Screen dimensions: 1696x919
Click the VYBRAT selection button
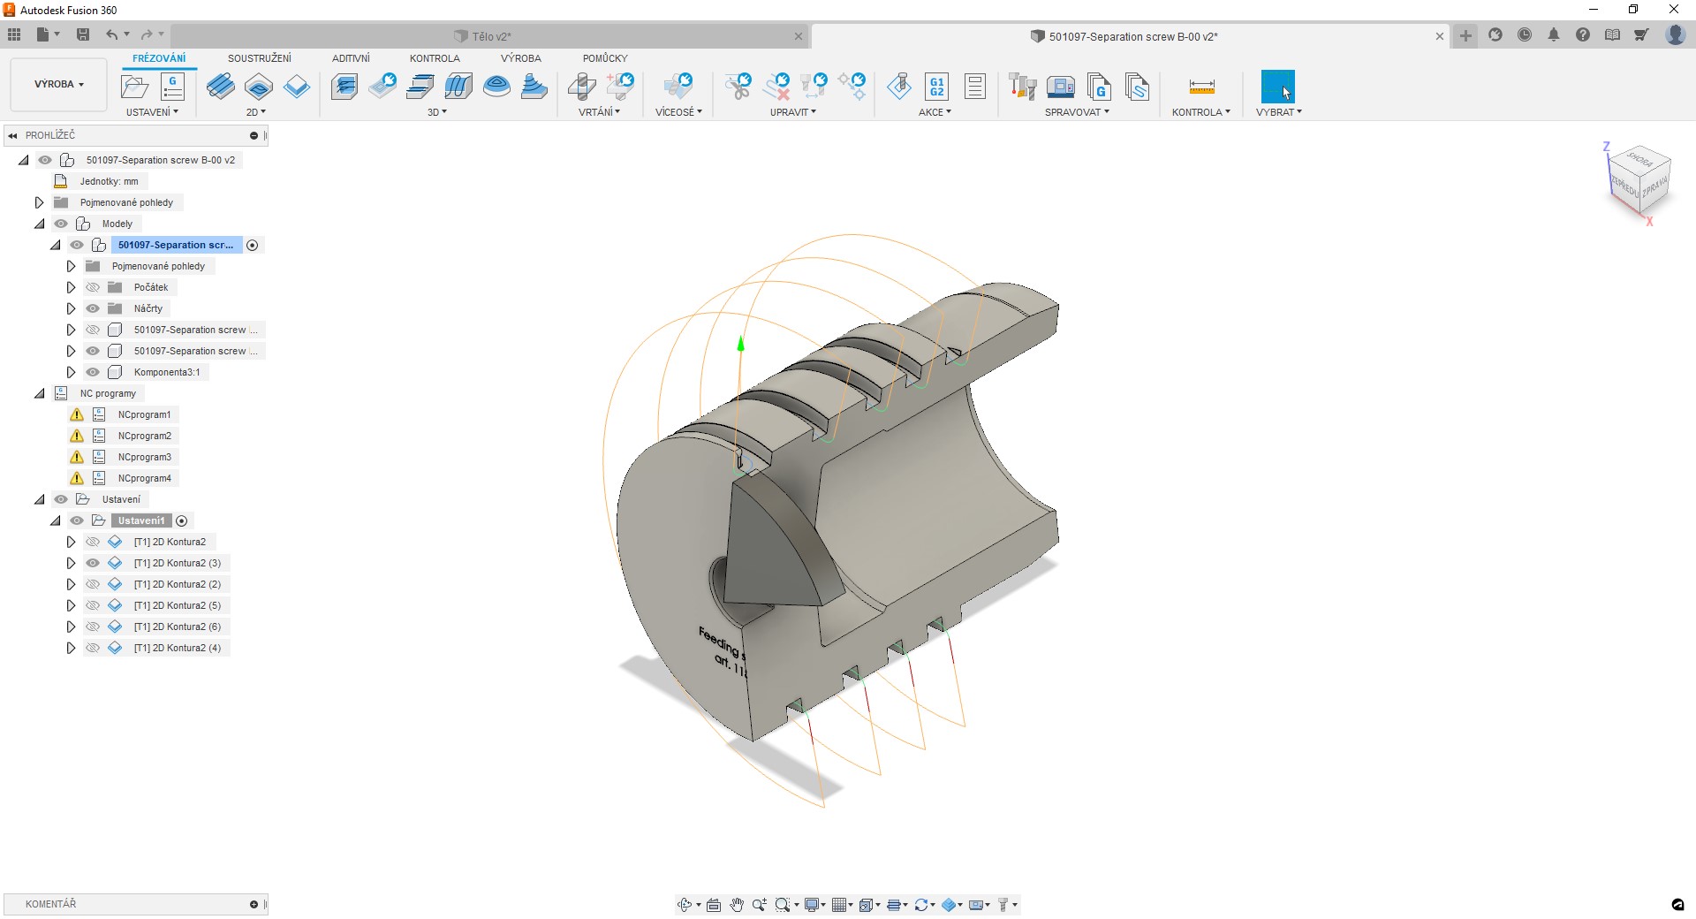click(x=1277, y=87)
